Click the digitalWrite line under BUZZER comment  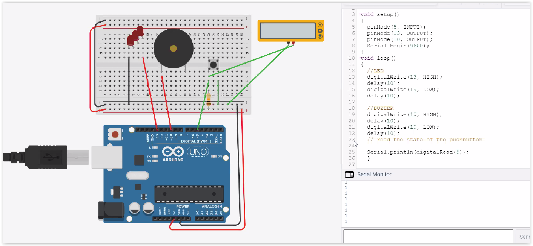tap(404, 114)
